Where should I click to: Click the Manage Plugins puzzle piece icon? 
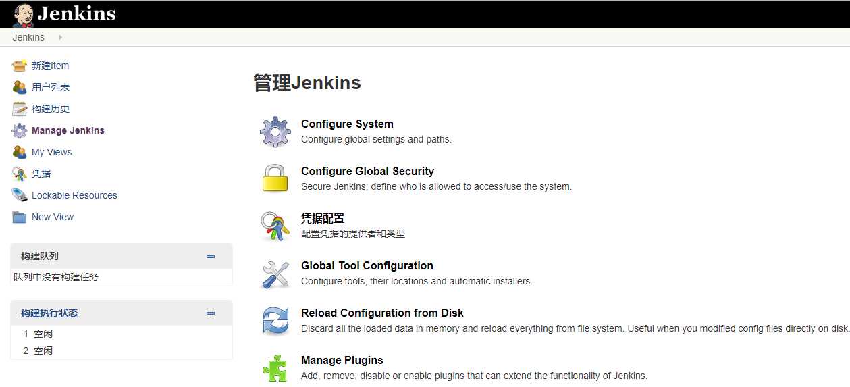tap(275, 368)
